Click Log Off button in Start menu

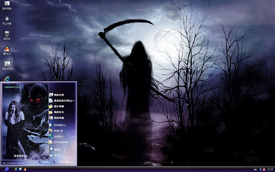[x=44, y=162]
